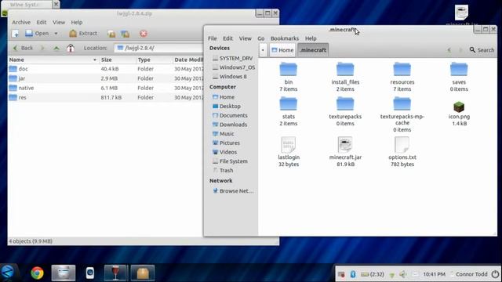Open the Go menu in file manager
The image size is (502, 282).
(x=261, y=38)
